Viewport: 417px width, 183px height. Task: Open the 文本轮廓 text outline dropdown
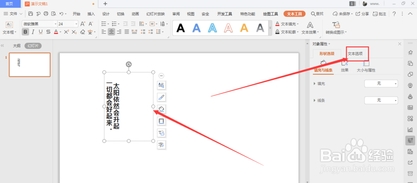click(x=287, y=32)
